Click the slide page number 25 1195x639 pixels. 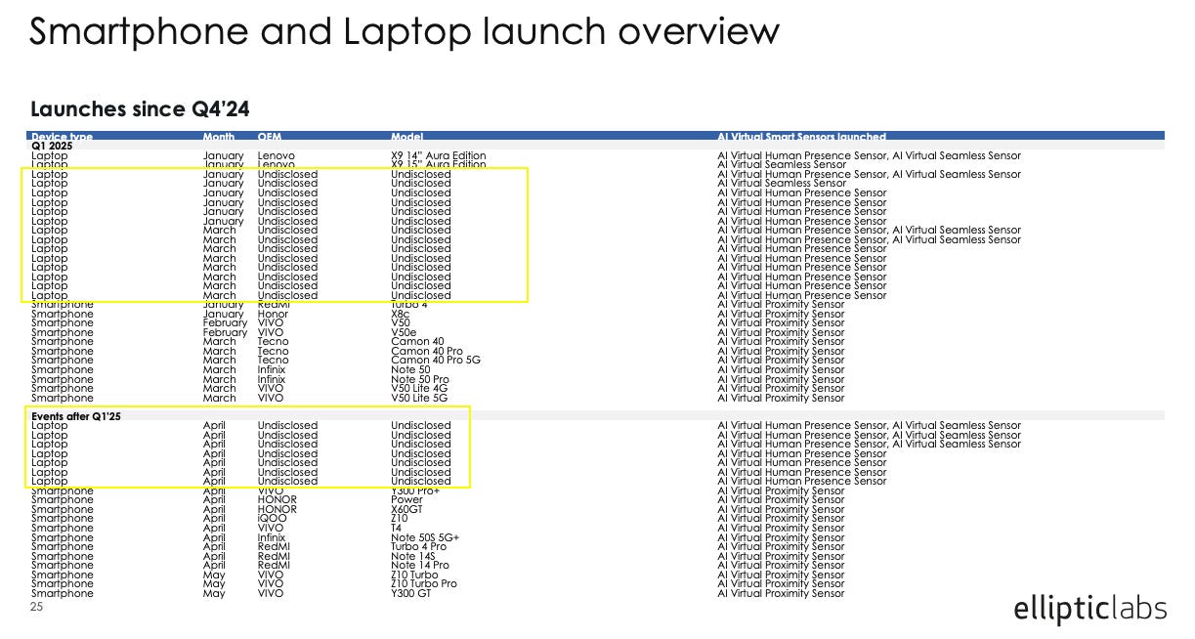[x=37, y=607]
